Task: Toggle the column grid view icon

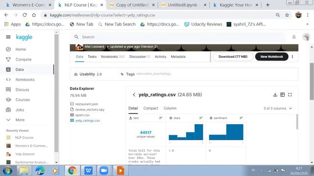Action: click(x=283, y=95)
